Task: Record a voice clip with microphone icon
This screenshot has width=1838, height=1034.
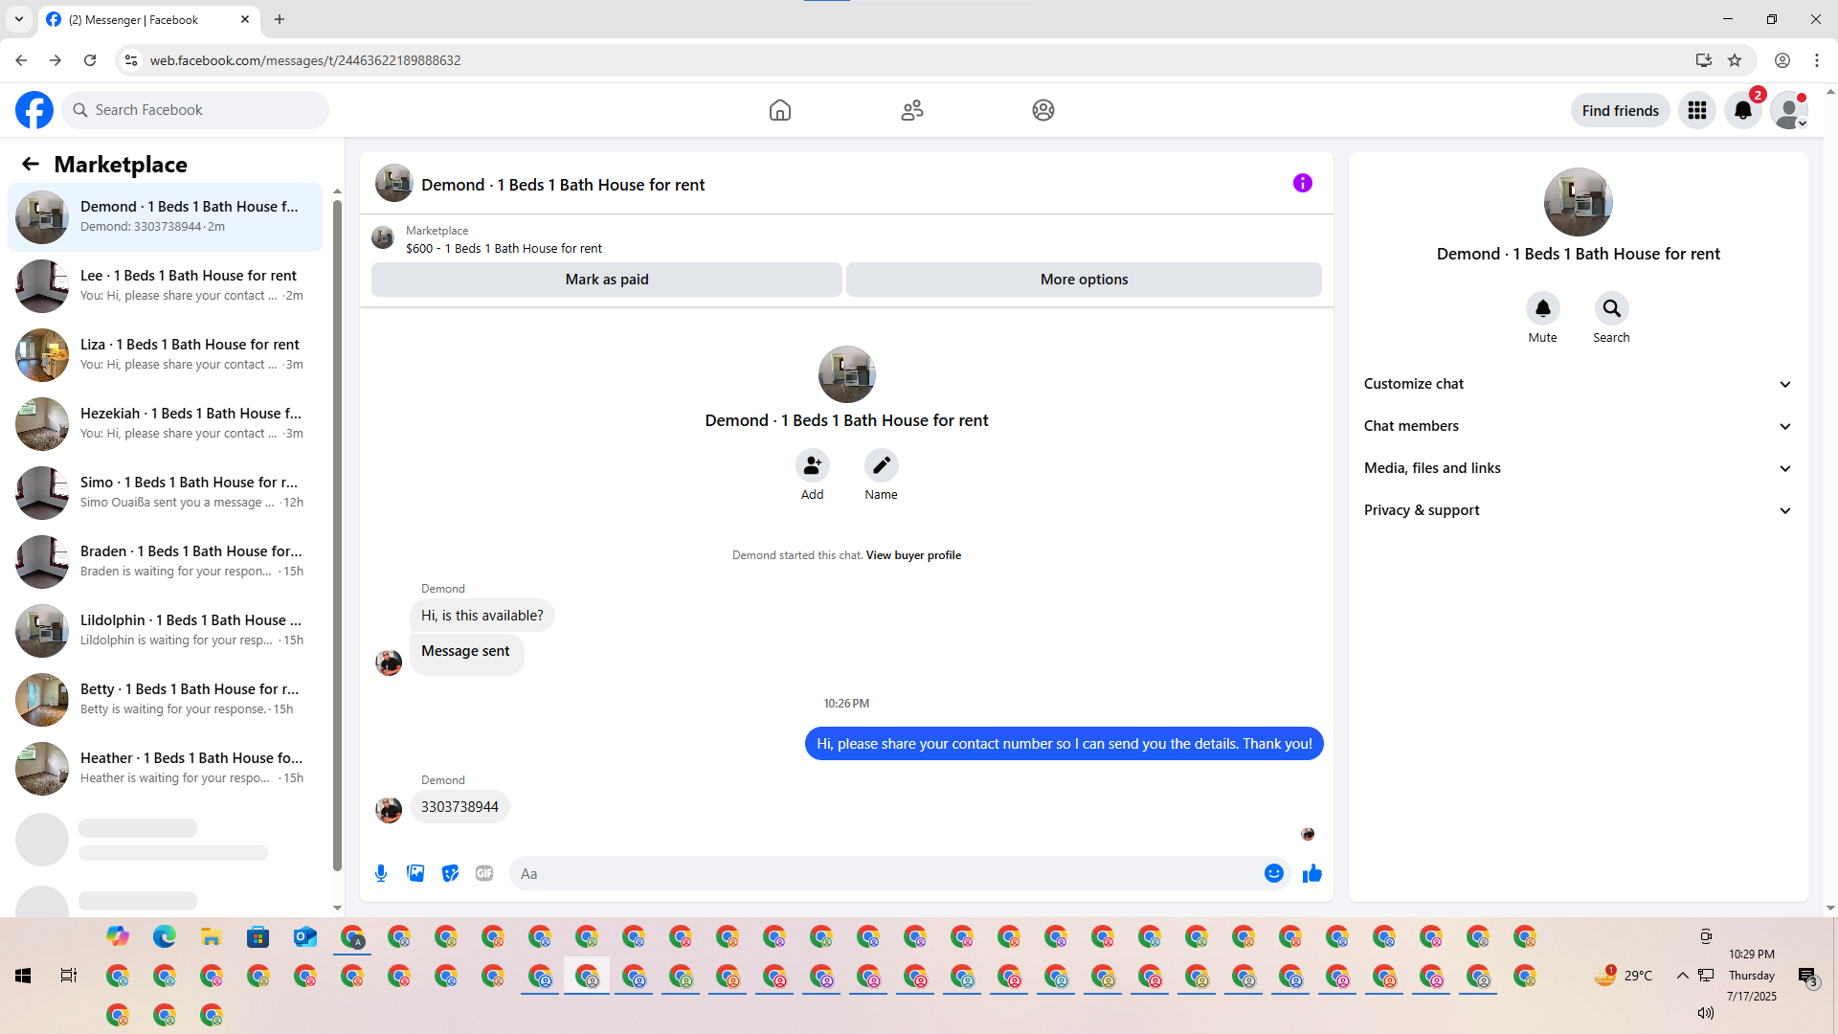Action: pos(381,873)
